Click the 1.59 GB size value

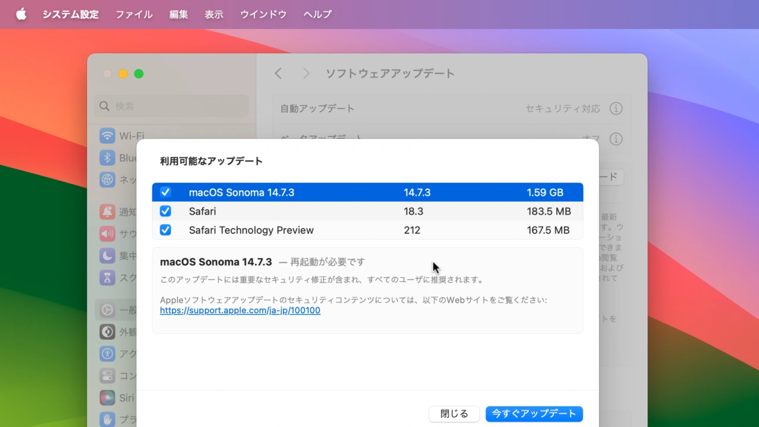(545, 192)
